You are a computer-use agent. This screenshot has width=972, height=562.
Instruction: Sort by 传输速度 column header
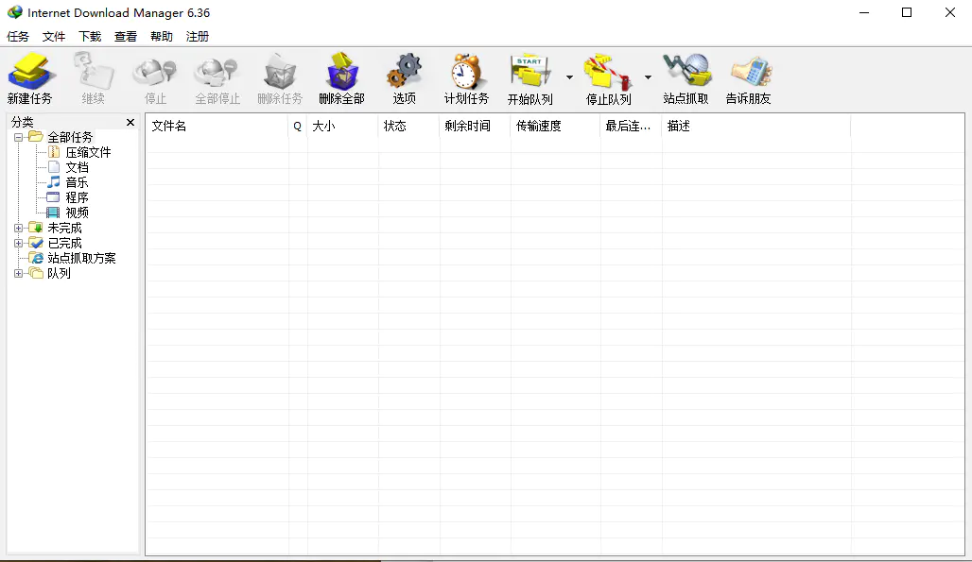point(555,127)
